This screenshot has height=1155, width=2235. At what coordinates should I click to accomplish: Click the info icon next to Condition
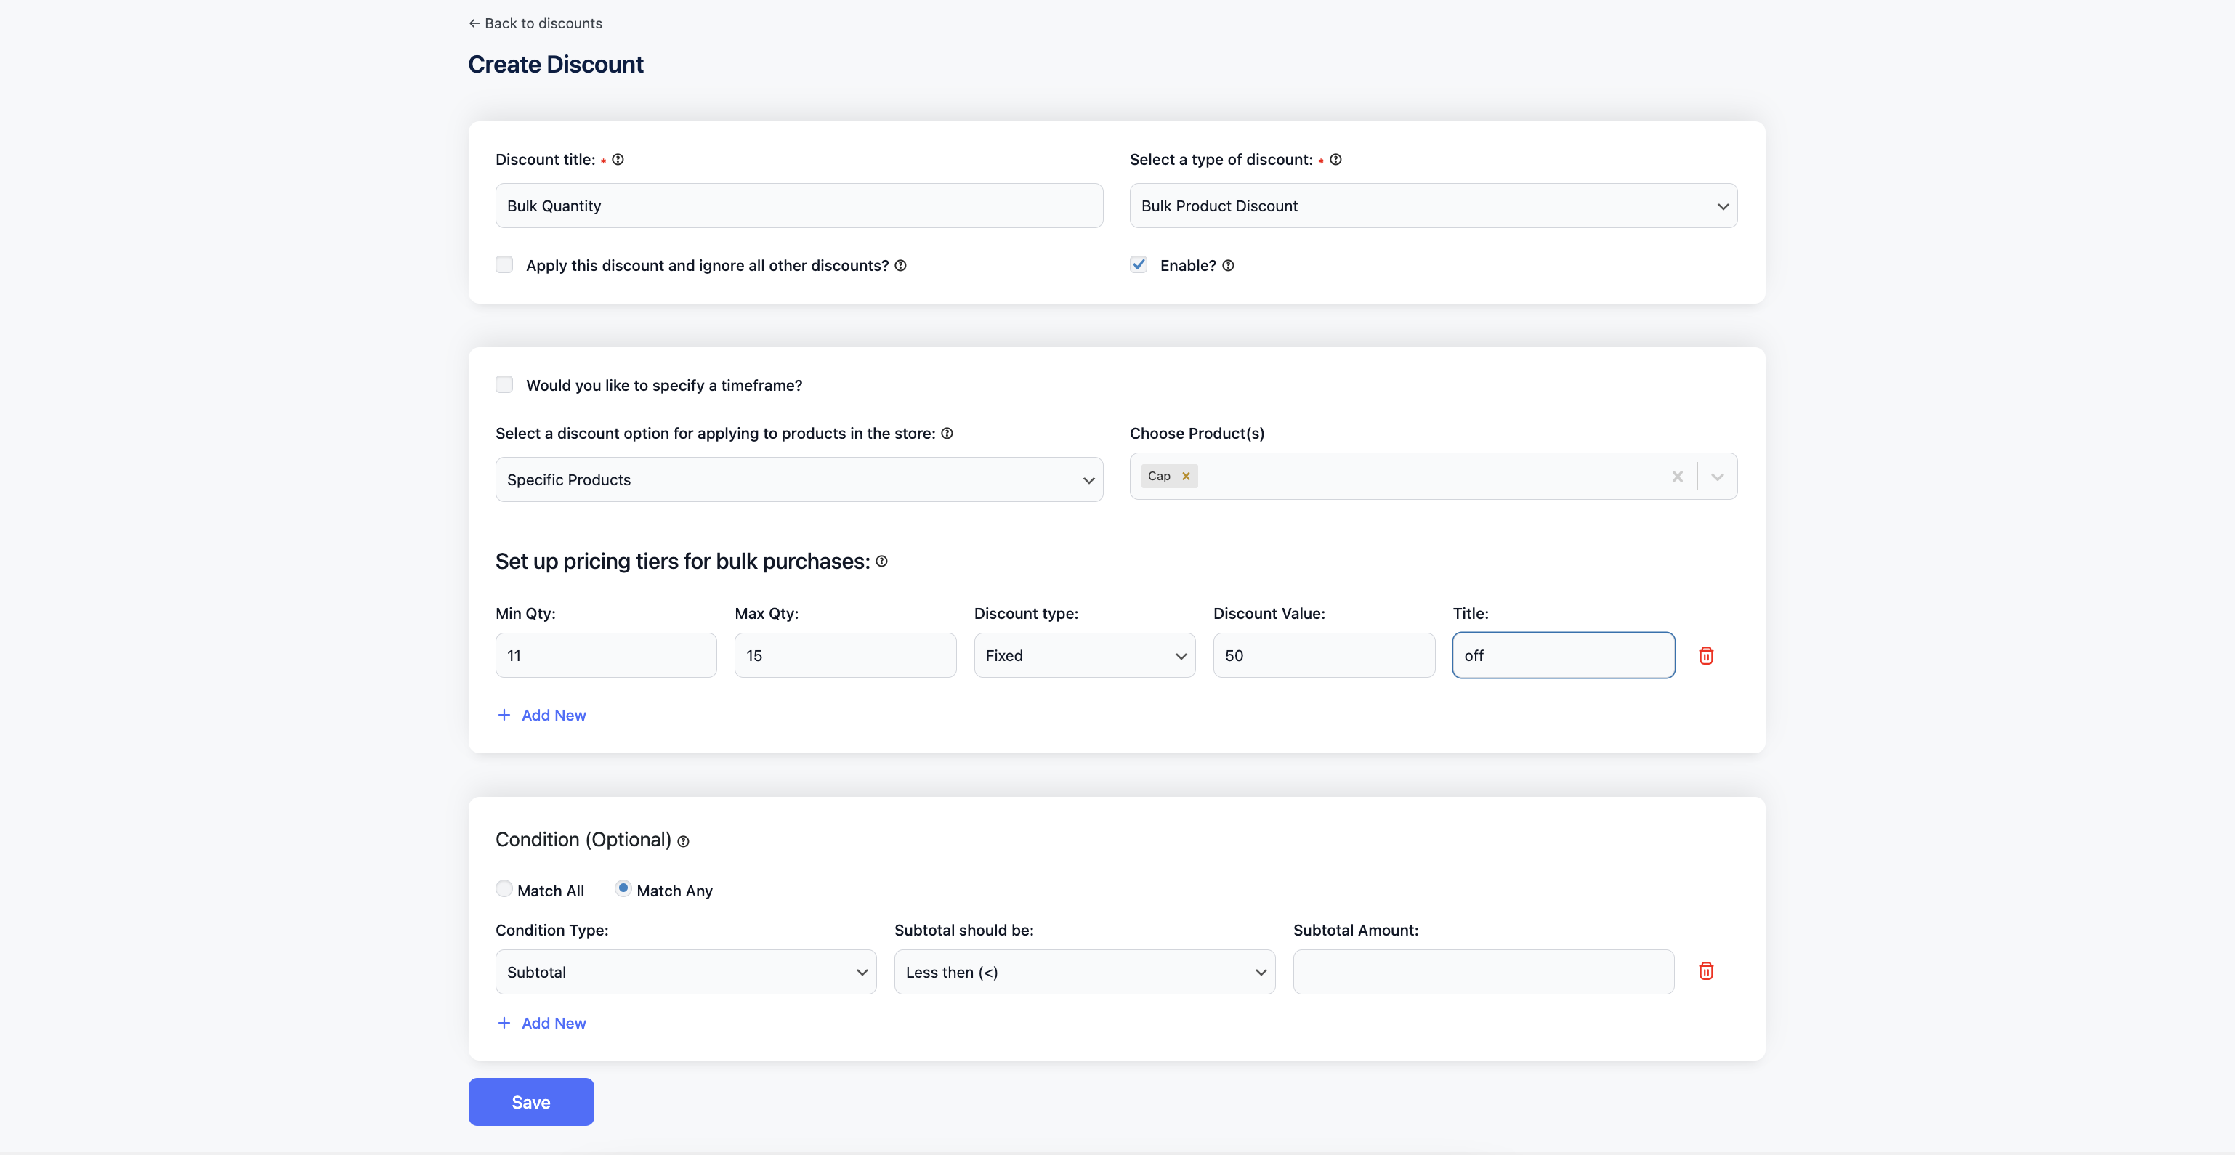coord(684,840)
